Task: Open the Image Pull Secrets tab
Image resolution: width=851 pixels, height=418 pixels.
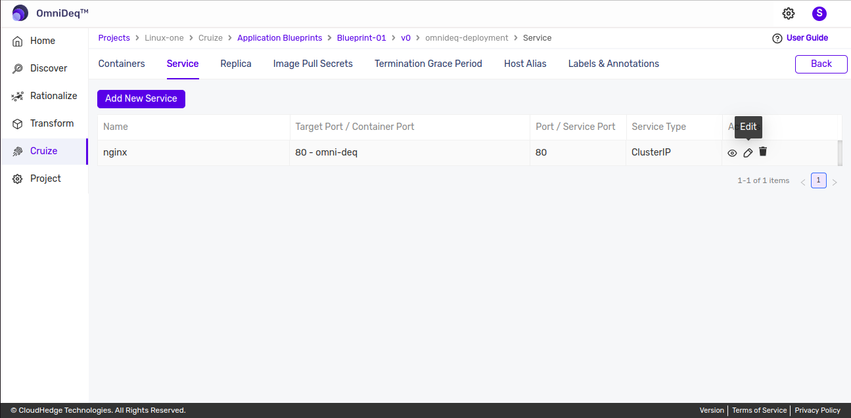Action: point(313,64)
